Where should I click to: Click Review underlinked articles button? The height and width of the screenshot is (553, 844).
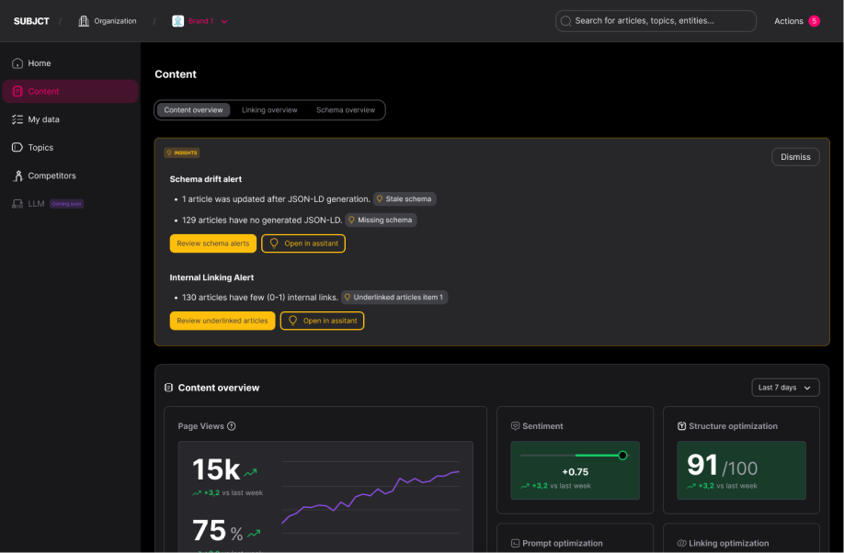click(222, 321)
